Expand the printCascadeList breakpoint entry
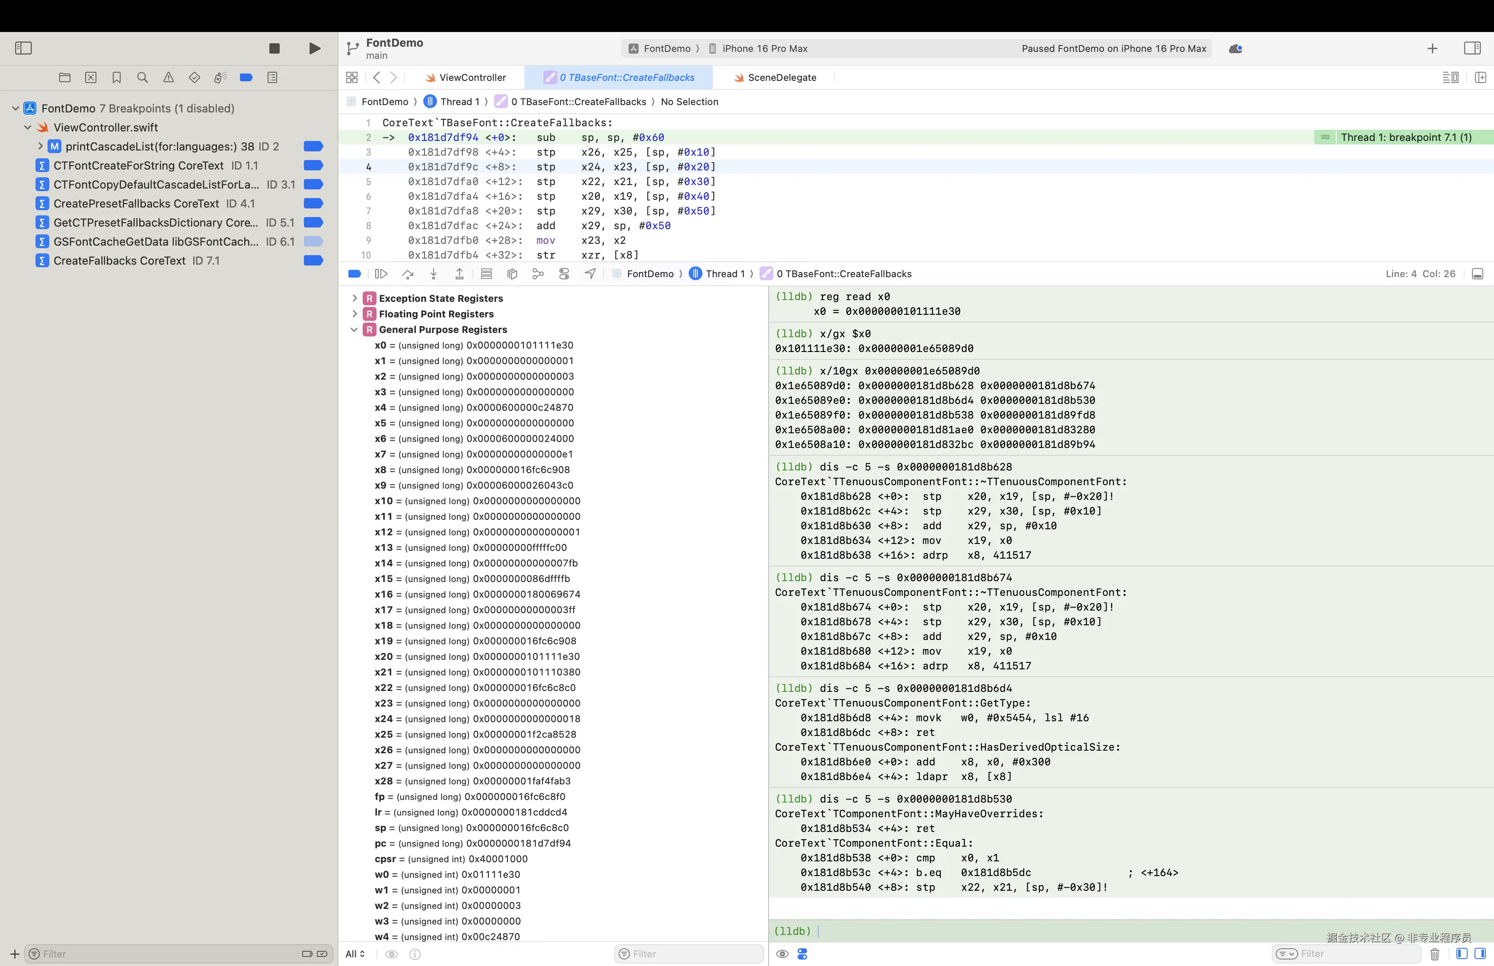 click(40, 147)
